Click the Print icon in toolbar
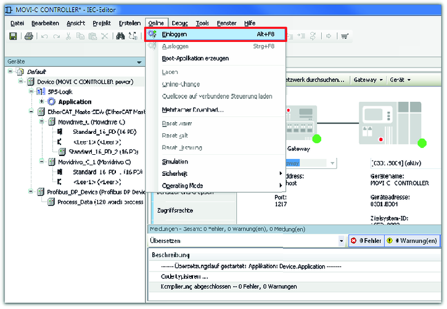This screenshot has width=447, height=309. coord(28,36)
